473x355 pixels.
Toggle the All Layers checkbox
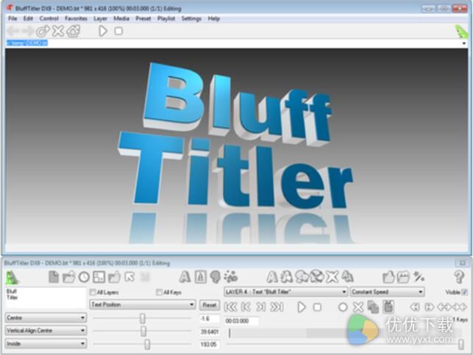(93, 292)
